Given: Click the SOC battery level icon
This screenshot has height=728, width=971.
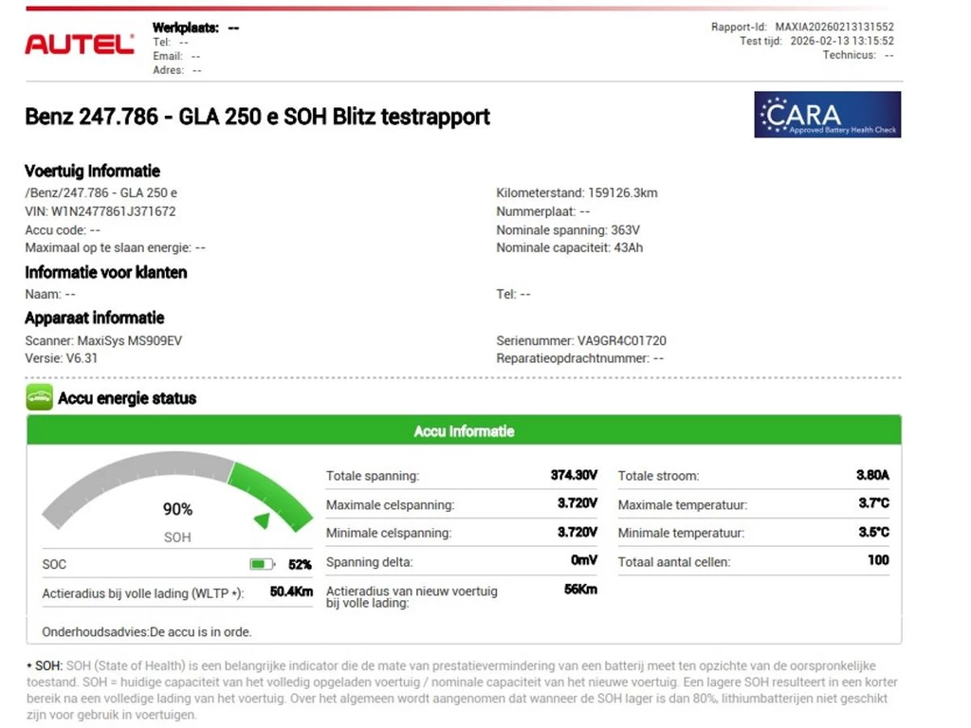Looking at the screenshot, I should (261, 564).
